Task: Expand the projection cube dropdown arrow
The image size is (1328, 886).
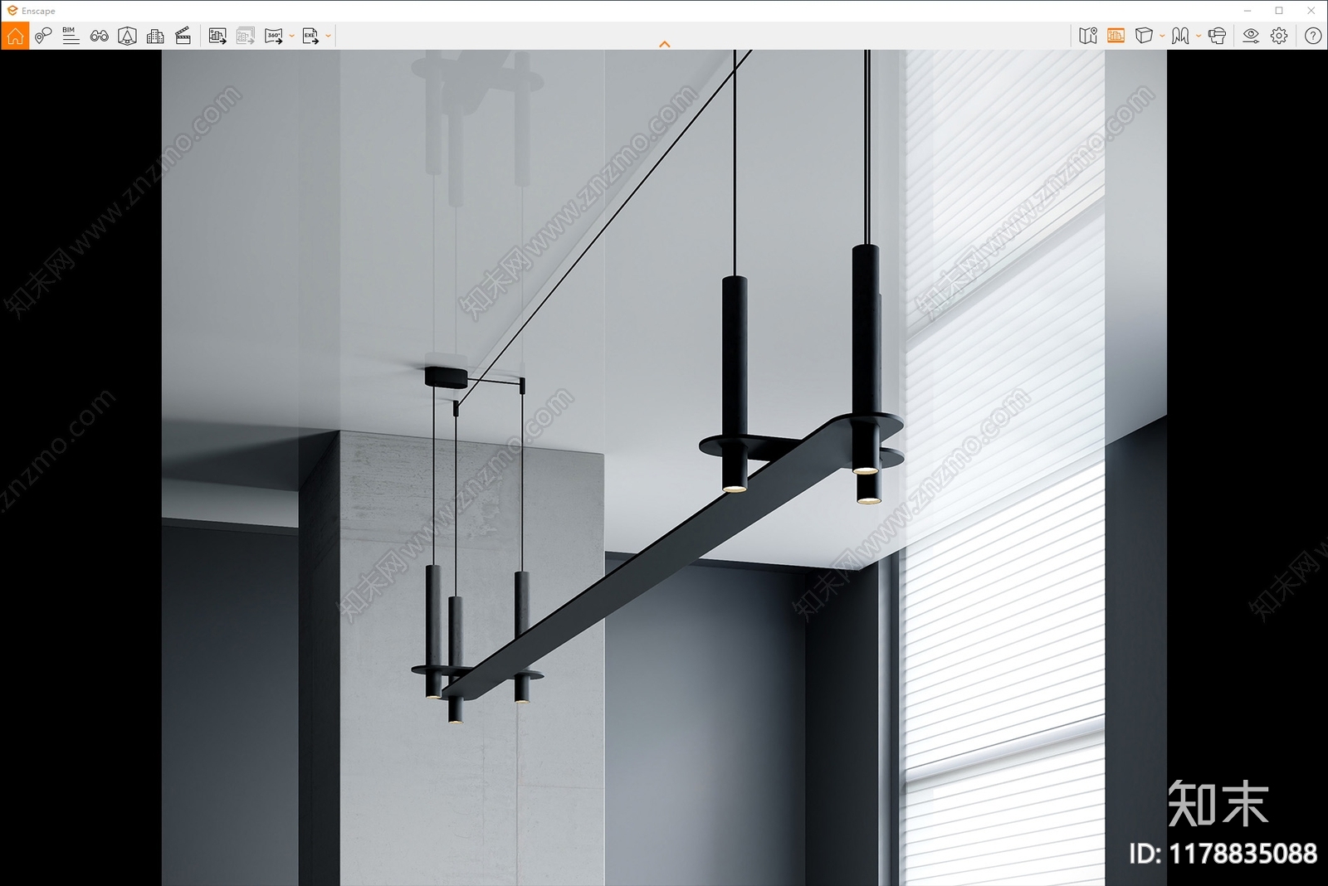Action: click(x=1162, y=36)
